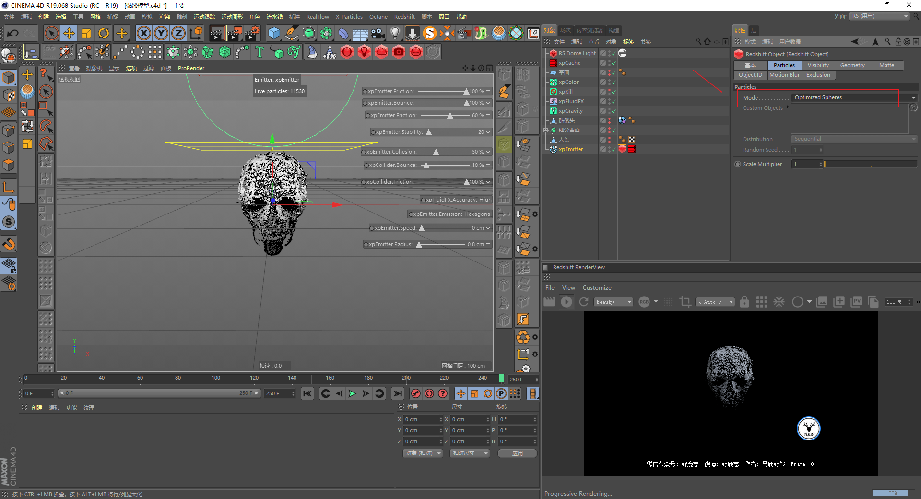The width and height of the screenshot is (921, 499).
Task: Switch to the Geometry tab
Action: pos(852,65)
